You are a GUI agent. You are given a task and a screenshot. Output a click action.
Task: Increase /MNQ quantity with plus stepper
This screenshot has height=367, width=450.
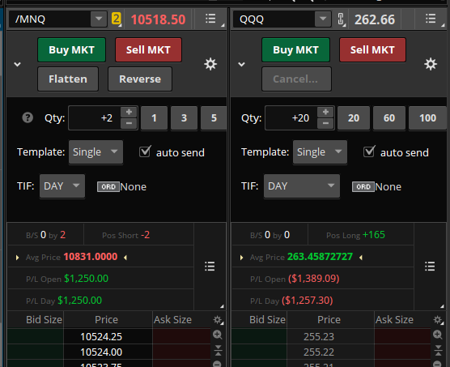tap(129, 112)
